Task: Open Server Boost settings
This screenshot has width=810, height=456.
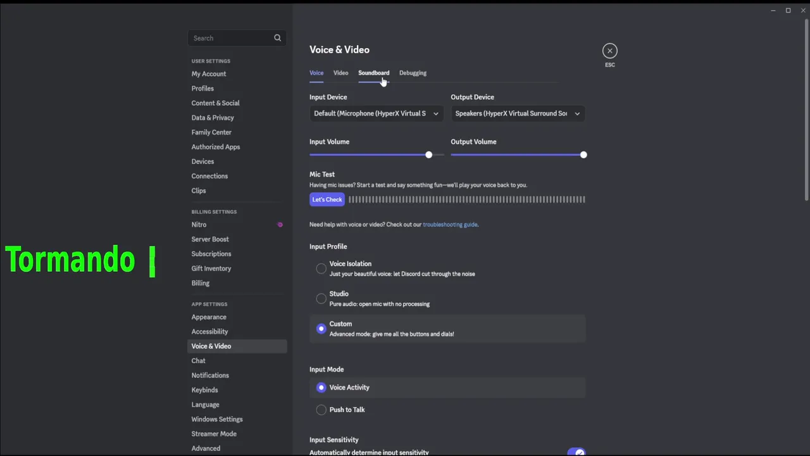Action: 210,239
